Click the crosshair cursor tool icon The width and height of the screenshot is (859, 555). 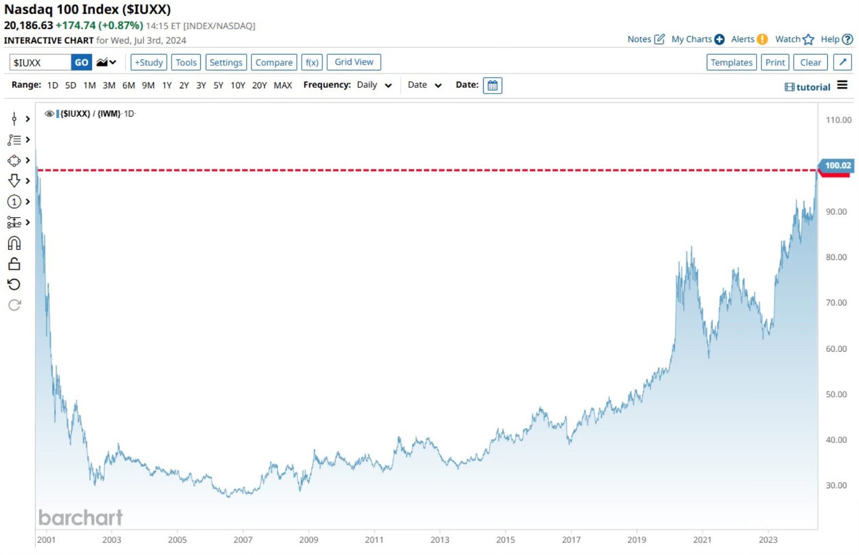point(14,119)
